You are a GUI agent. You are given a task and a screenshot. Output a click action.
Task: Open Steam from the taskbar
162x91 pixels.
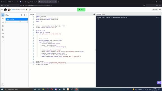point(60,89)
